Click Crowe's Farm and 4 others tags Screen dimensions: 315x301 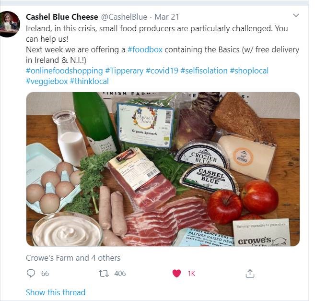(73, 258)
